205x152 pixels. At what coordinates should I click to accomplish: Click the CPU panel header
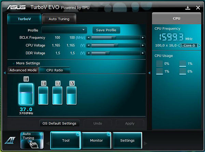click(x=177, y=19)
